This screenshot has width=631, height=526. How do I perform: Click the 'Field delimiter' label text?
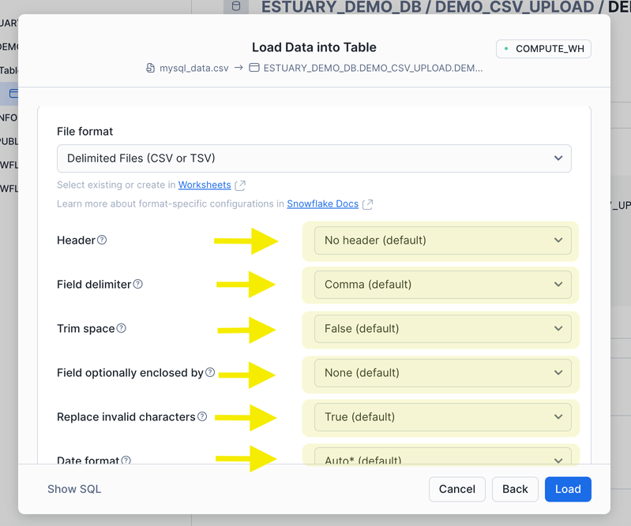point(94,285)
